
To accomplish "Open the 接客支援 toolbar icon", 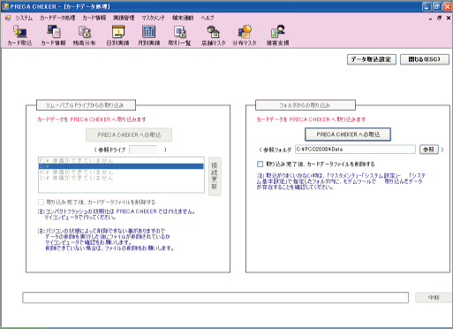I will [x=278, y=35].
